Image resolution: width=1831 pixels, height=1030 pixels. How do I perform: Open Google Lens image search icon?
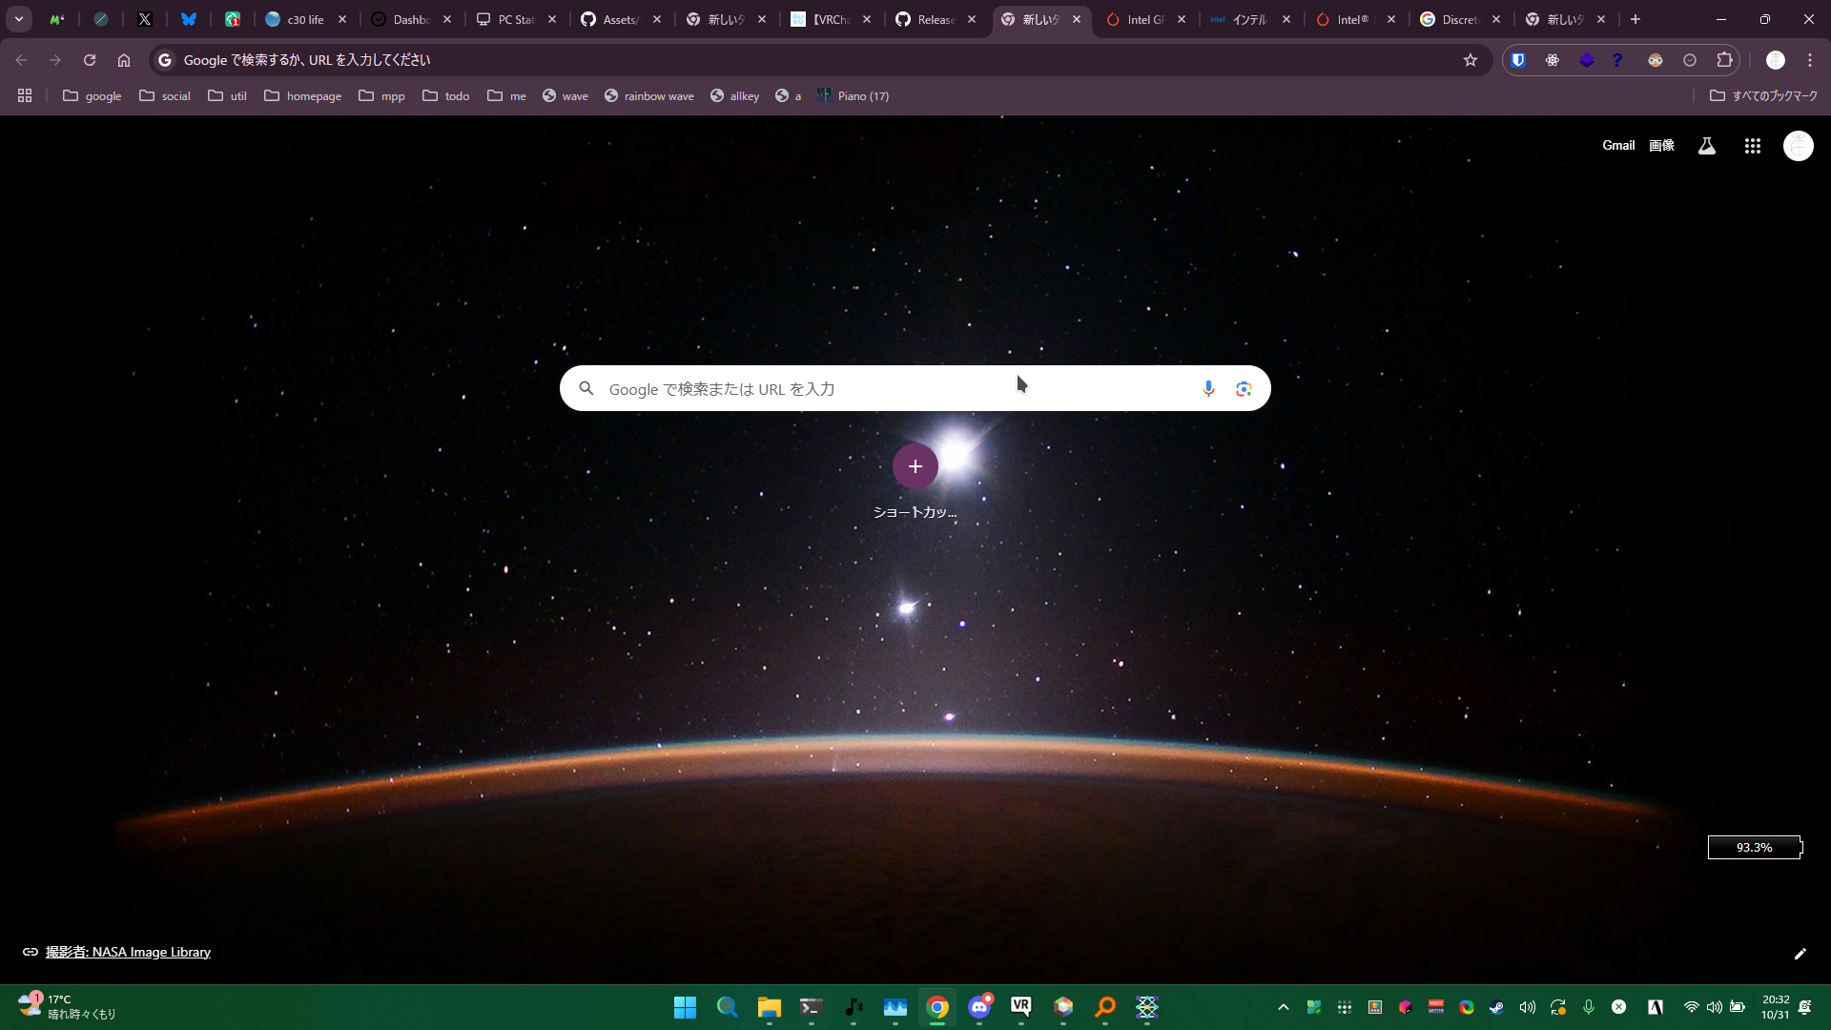click(1244, 388)
